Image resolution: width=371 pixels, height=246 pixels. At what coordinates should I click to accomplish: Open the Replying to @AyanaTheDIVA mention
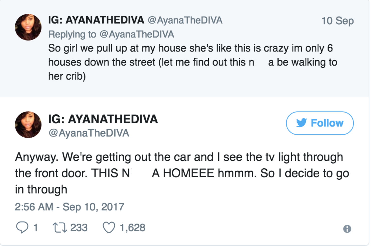137,34
